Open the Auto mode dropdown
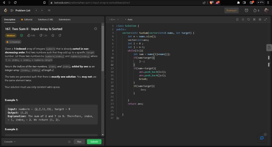The height and width of the screenshot is (147, 272). tap(129, 20)
